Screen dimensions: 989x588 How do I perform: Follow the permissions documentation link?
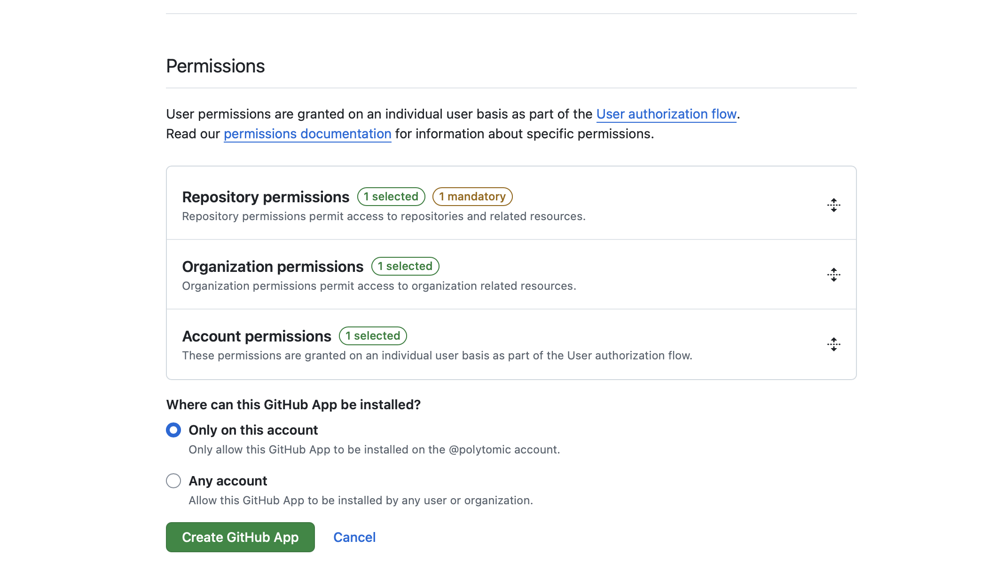[x=307, y=134]
